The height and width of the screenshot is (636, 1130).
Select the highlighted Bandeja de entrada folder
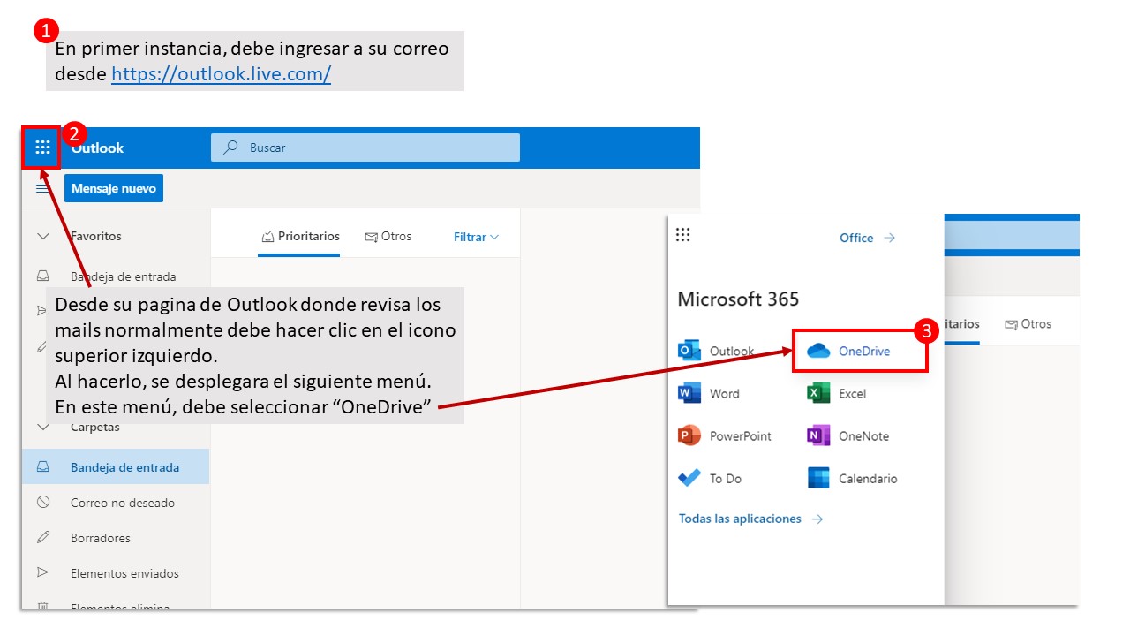coord(116,467)
